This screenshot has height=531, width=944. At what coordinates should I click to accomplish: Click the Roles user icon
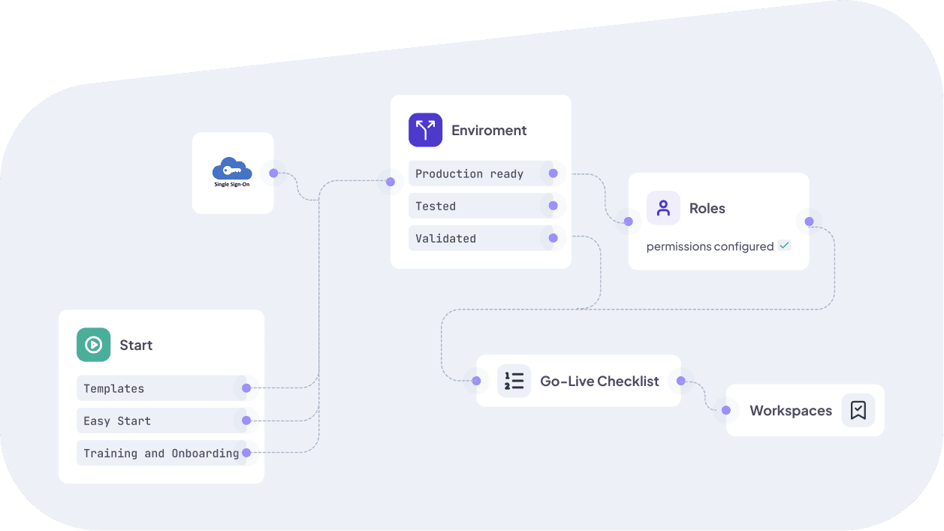click(663, 208)
